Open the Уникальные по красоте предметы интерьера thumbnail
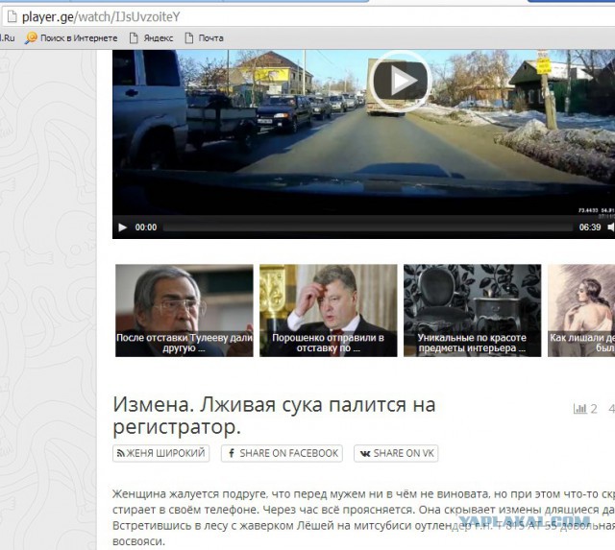 (472, 311)
